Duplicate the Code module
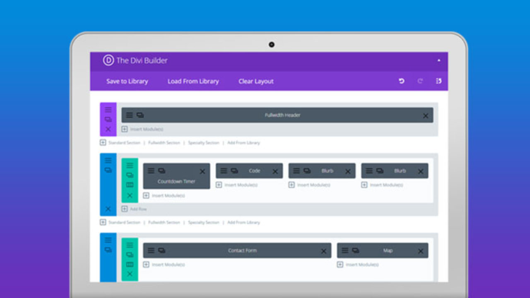Screen dimensions: 530x298 point(234,171)
